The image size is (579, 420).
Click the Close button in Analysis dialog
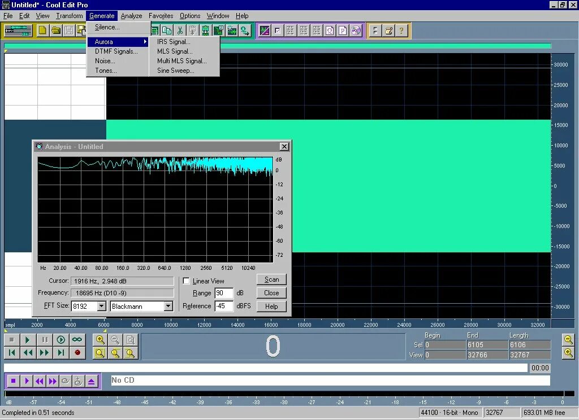pyautogui.click(x=271, y=293)
